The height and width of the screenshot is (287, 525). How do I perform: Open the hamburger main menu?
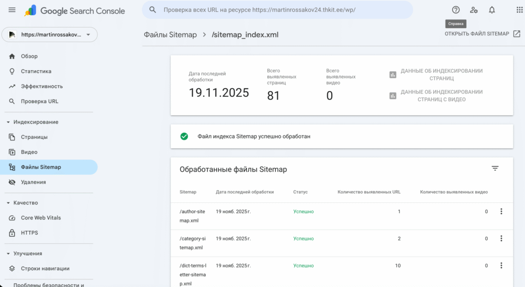pyautogui.click(x=12, y=10)
